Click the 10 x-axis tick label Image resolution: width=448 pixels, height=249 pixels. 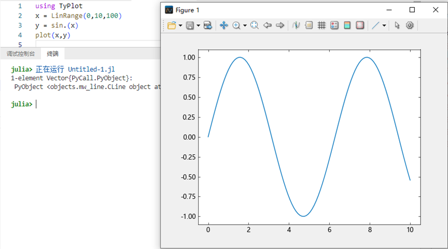pyautogui.click(x=410, y=230)
